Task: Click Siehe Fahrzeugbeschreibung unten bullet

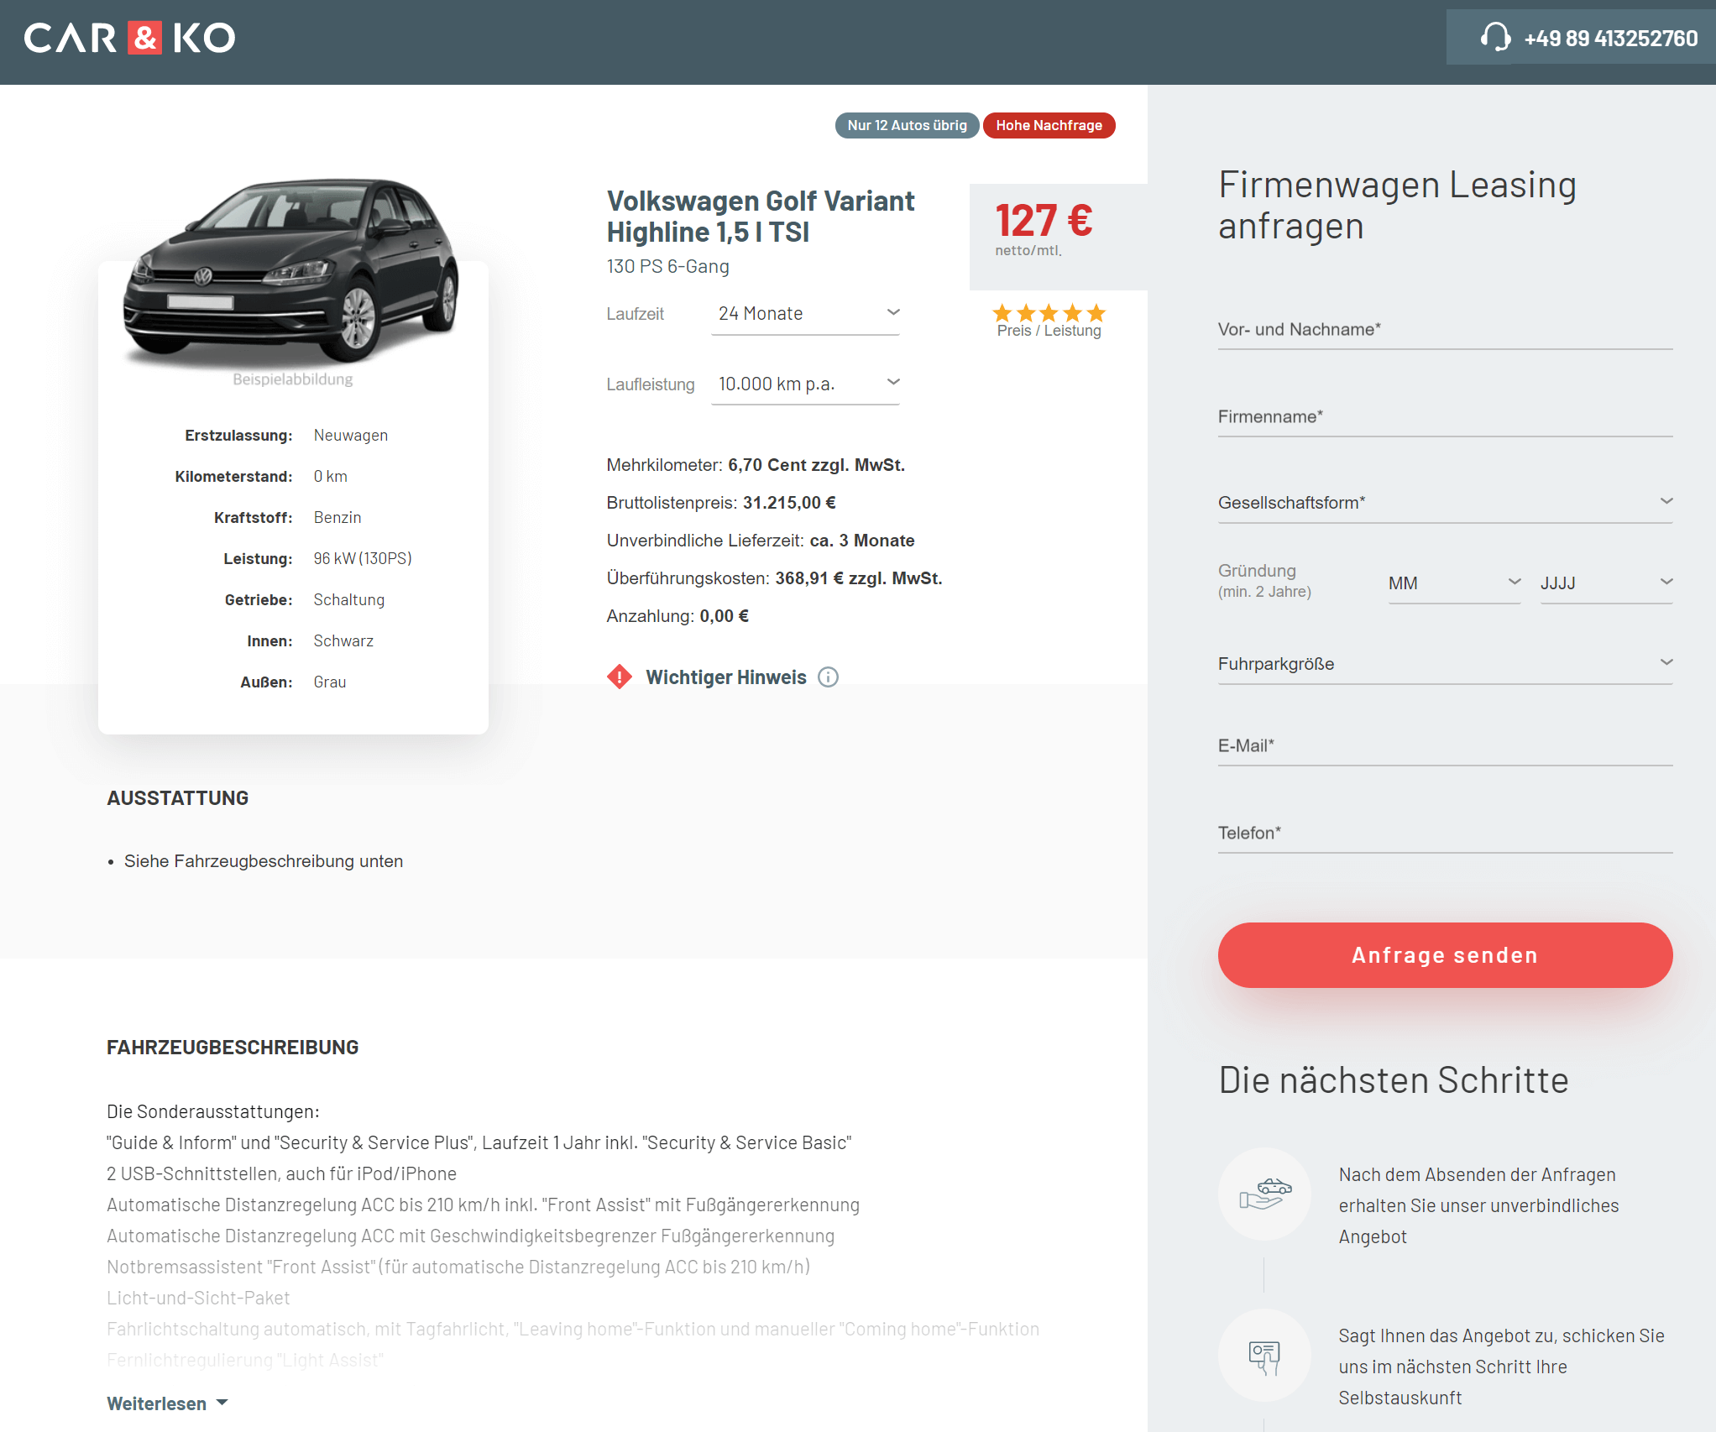Action: click(x=264, y=861)
